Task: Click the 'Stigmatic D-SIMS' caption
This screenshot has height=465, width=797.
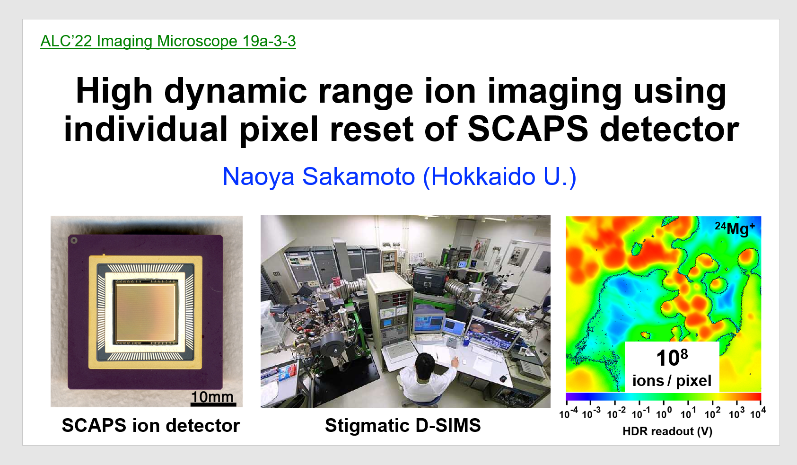Action: pos(403,425)
